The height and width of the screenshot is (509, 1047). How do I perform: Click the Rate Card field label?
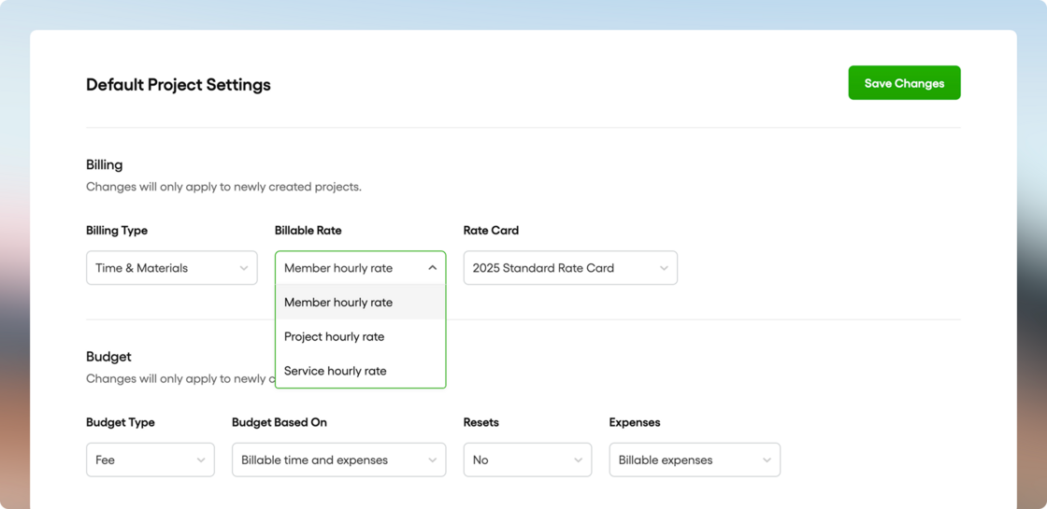(491, 230)
